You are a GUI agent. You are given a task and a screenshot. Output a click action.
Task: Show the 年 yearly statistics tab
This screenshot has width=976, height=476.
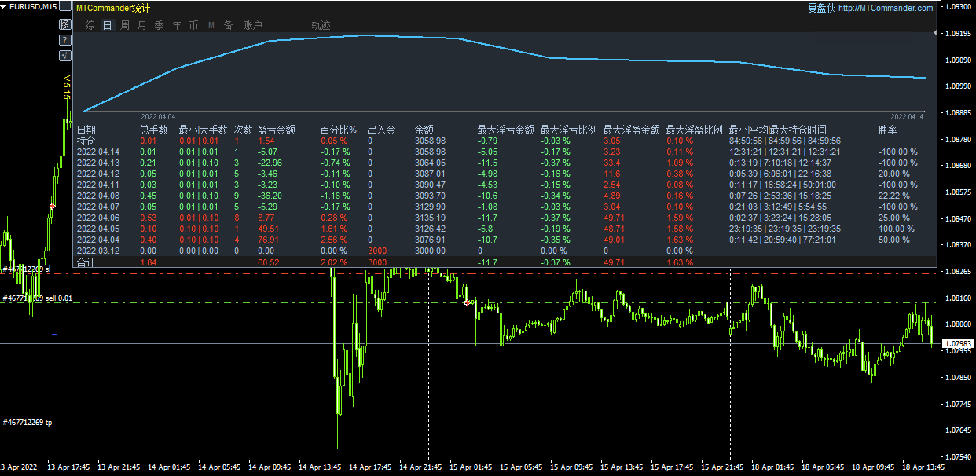pos(176,25)
